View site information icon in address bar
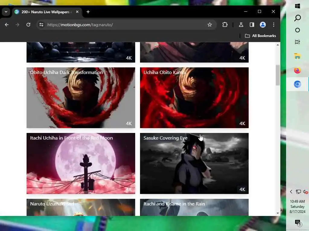This screenshot has height=231, width=309. pos(41,25)
